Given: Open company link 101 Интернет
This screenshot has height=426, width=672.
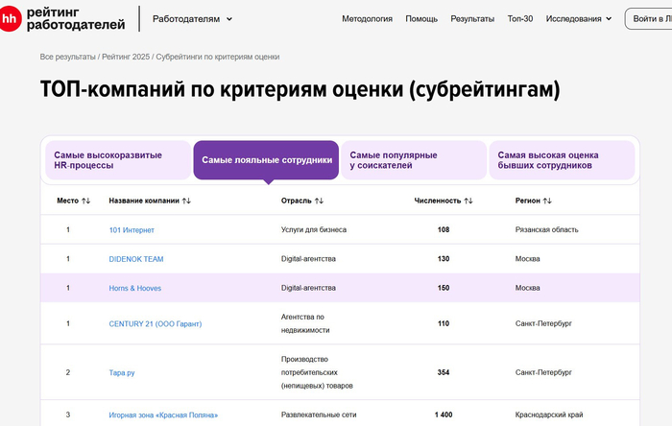Looking at the screenshot, I should [x=132, y=230].
